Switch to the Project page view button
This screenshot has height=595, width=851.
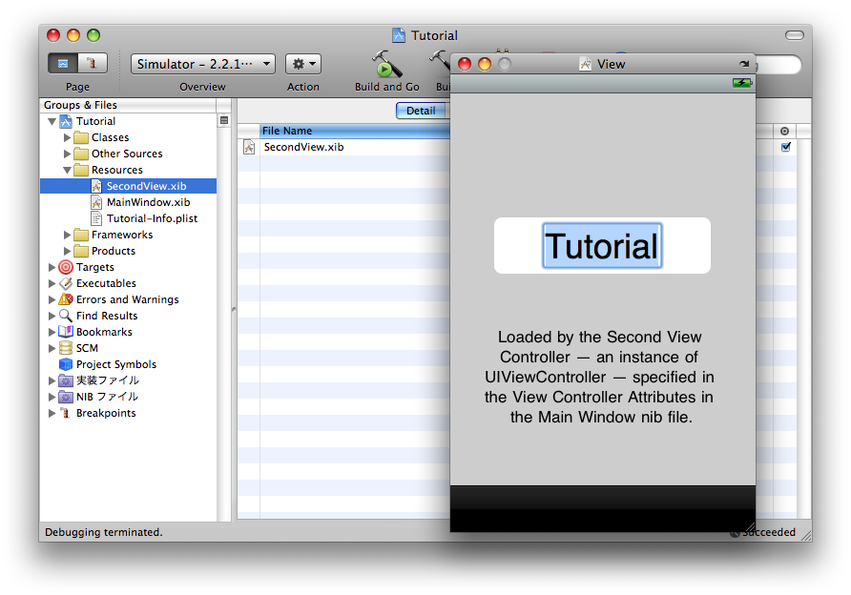(64, 64)
